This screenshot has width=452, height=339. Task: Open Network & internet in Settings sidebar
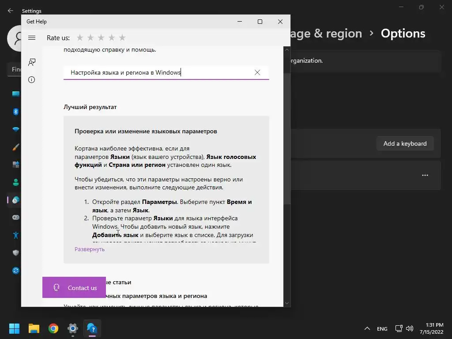16,129
